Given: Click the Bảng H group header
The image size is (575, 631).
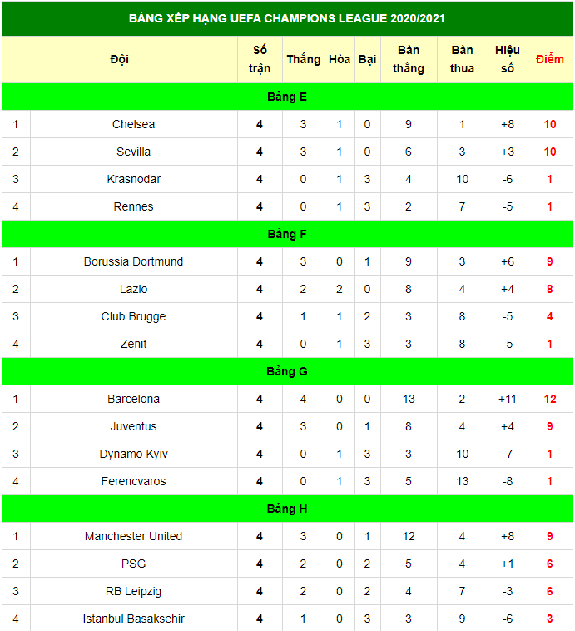Looking at the screenshot, I should [287, 509].
